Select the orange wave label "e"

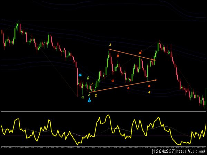(149, 86)
